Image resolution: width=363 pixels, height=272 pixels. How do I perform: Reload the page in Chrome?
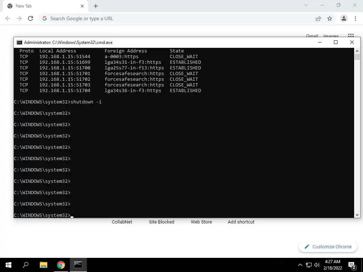point(30,18)
